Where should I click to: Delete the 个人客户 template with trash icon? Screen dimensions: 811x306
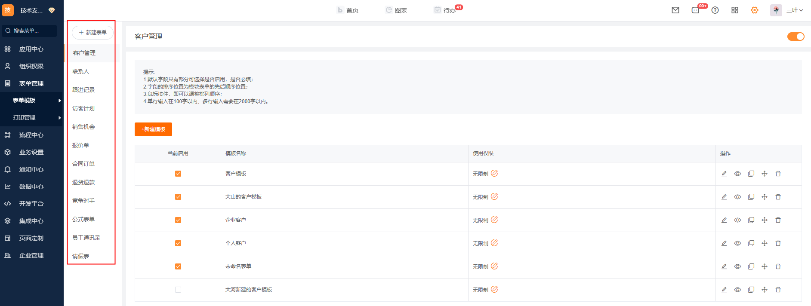(x=778, y=243)
